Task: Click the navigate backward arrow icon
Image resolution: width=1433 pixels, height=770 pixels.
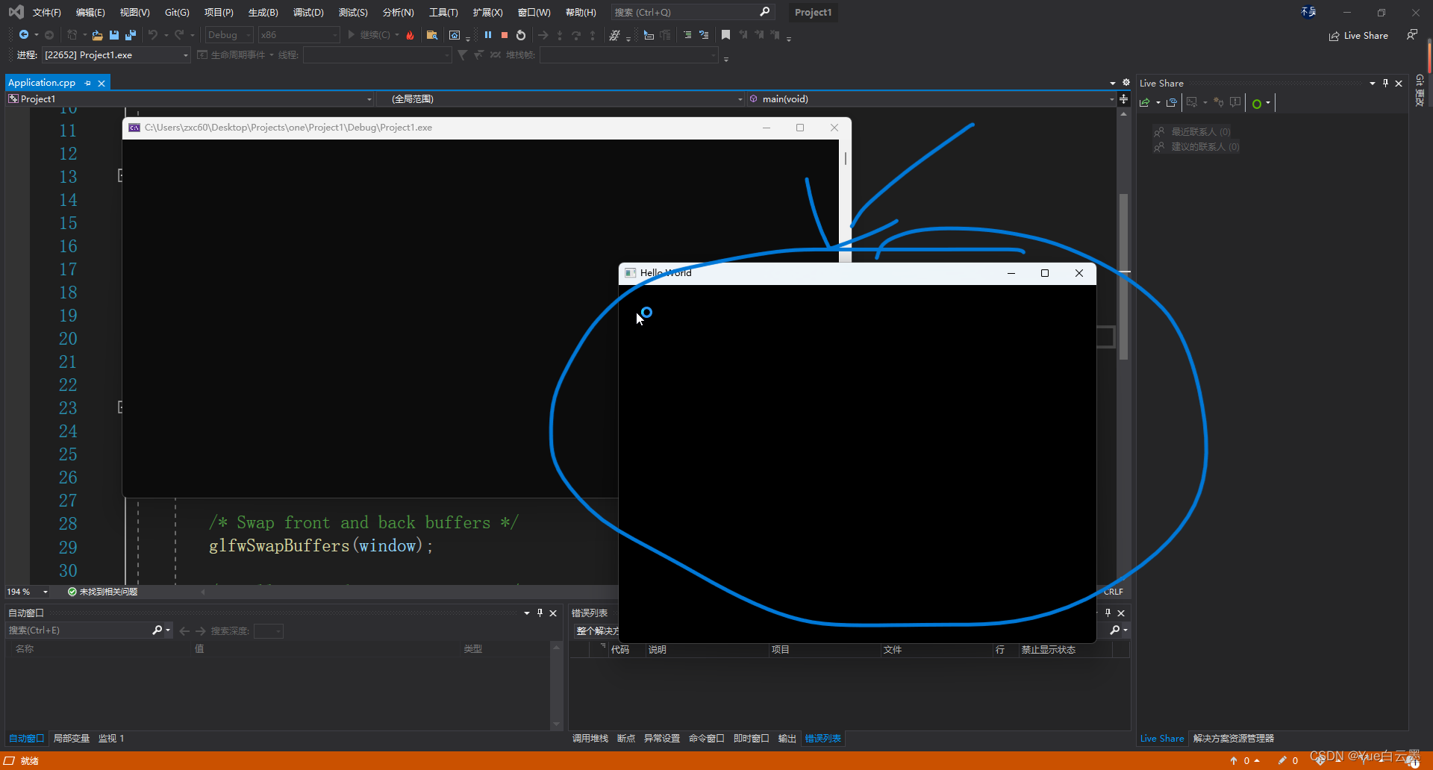Action: (23, 35)
